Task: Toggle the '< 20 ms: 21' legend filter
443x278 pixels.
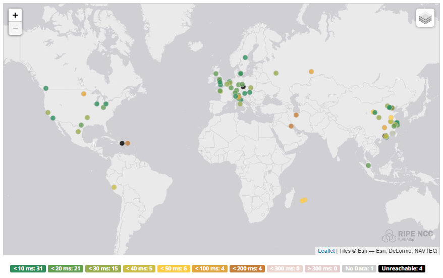Action: click(x=66, y=268)
